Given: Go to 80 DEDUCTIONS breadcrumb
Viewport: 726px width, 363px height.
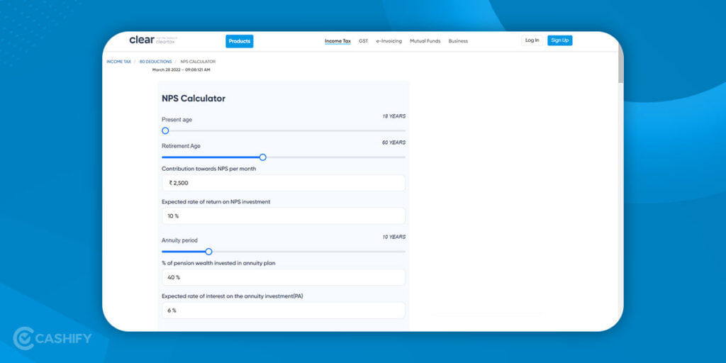Looking at the screenshot, I should (x=155, y=62).
